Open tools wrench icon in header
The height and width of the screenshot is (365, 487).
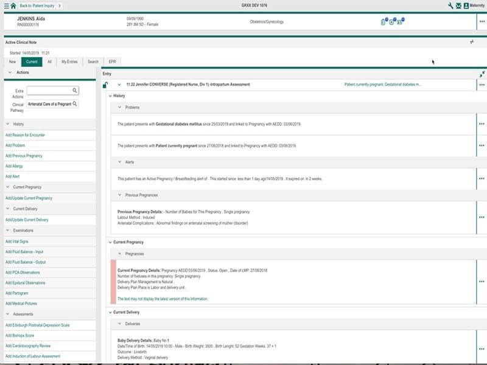point(450,5)
